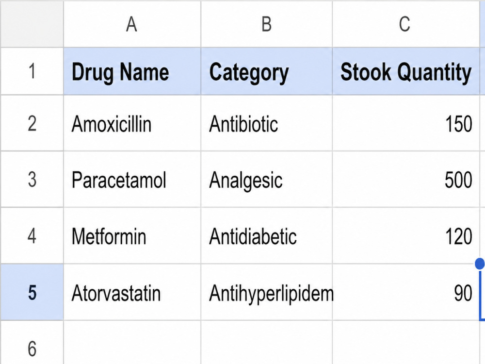Select row 1 header
Viewport: 485px width, 364px height.
tap(32, 71)
